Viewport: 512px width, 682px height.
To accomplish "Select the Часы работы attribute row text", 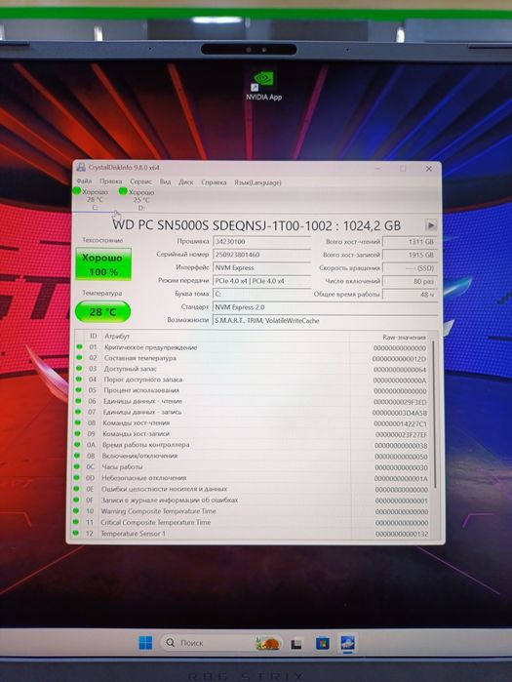I will (x=122, y=466).
